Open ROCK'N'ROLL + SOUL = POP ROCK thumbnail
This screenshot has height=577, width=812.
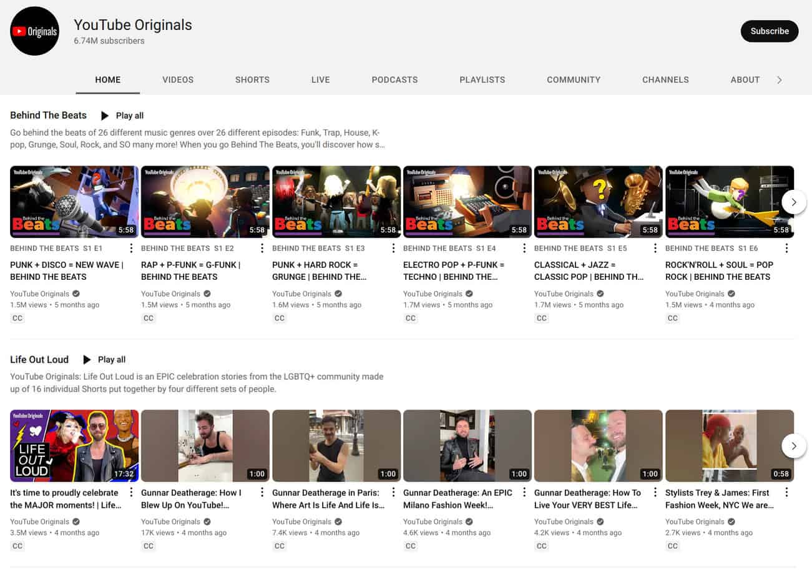730,202
